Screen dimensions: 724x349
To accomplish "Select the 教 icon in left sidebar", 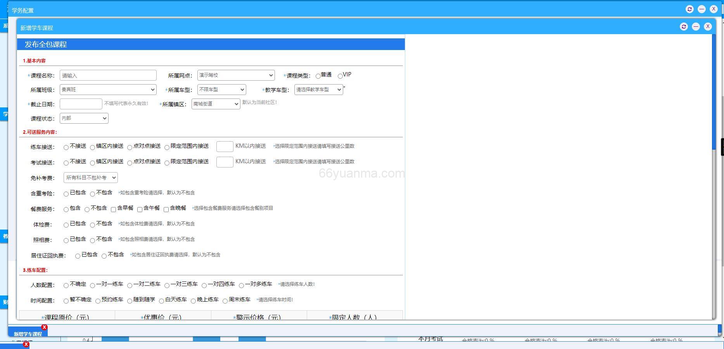I will 5,236.
